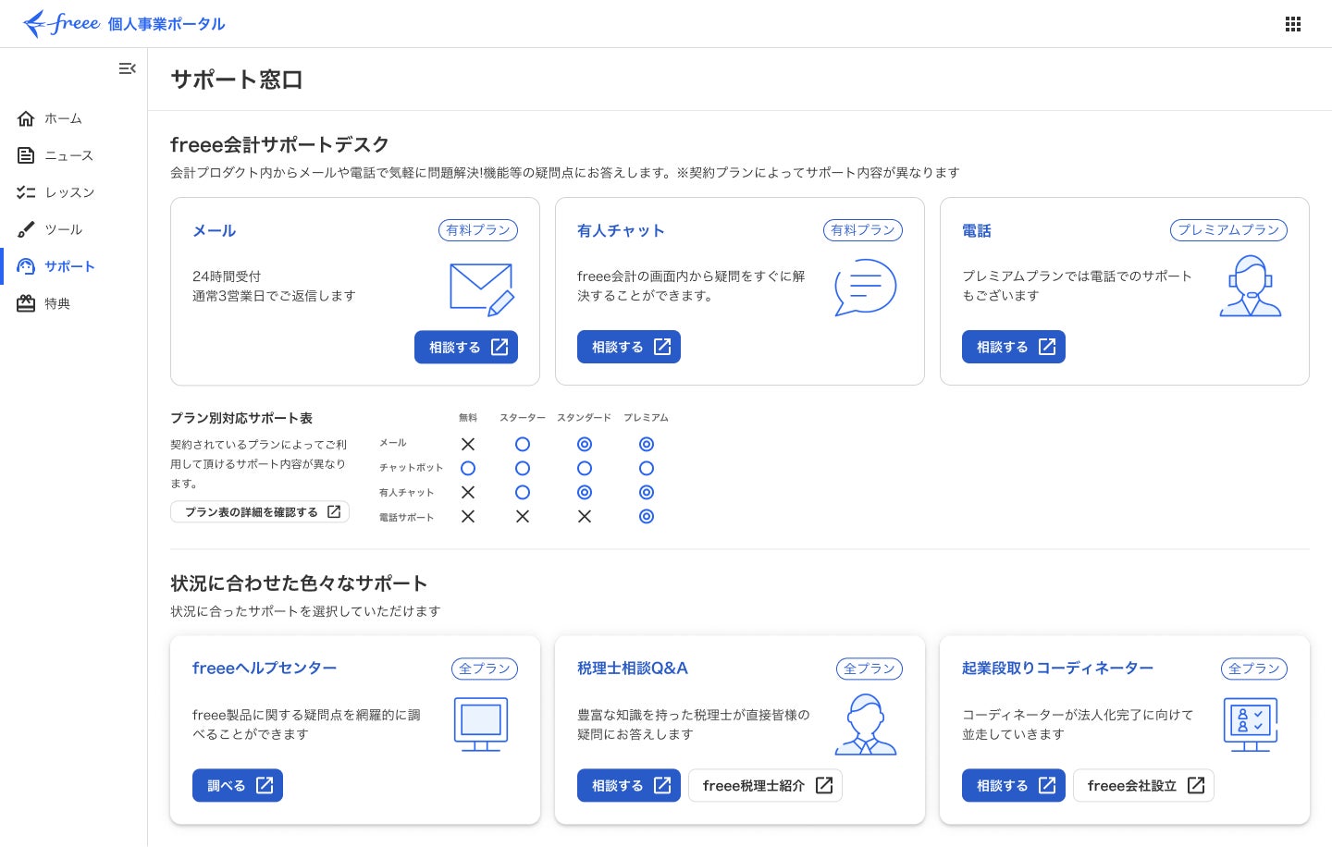The width and height of the screenshot is (1332, 847).
Task: Click 相談する in the メール card
Action: (466, 347)
